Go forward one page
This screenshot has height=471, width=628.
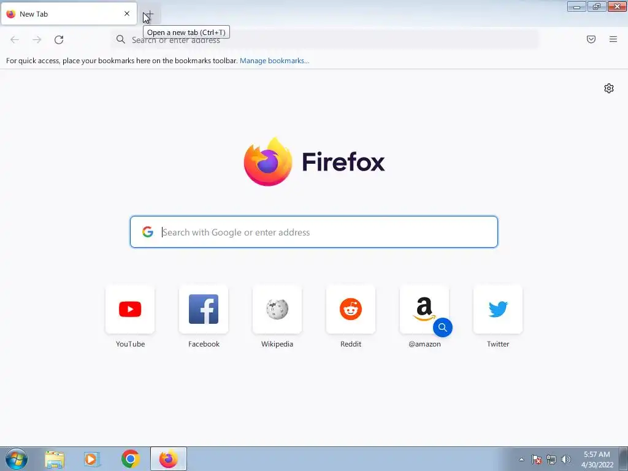(x=37, y=40)
